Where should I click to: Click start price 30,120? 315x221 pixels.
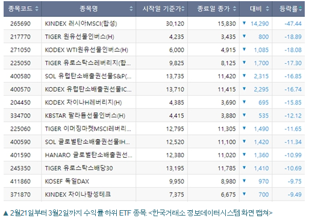175,23
